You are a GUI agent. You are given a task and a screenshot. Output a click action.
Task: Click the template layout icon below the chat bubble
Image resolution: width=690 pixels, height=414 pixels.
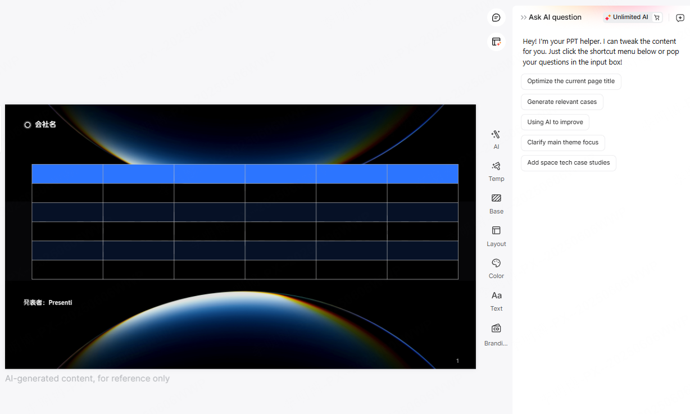(496, 42)
